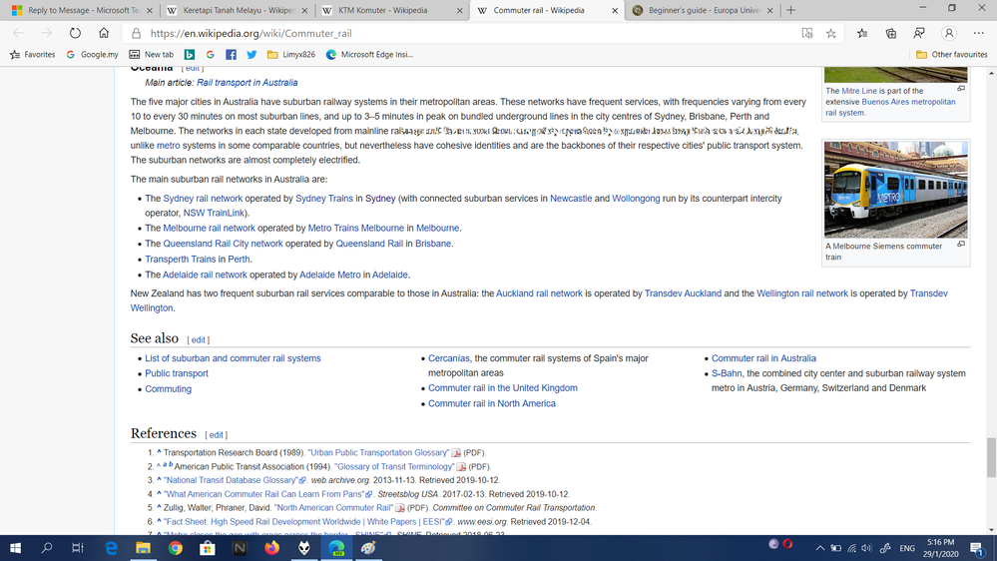Close the Commuter rail Wikipedia tab
This screenshot has width=997, height=561.
click(615, 10)
